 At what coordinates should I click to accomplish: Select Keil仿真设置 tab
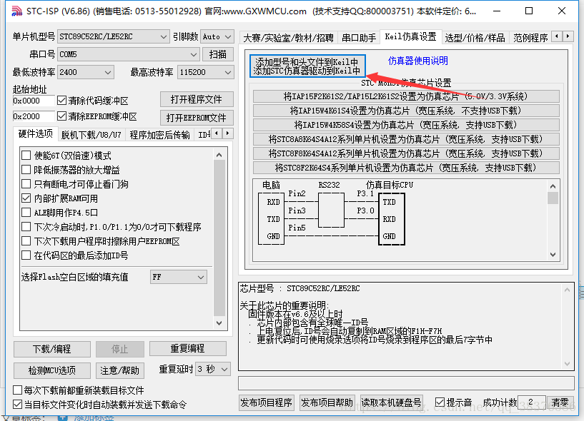pyautogui.click(x=410, y=37)
